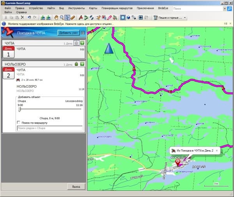Select the pink Erase tool
The height and width of the screenshot is (197, 234).
click(109, 18)
